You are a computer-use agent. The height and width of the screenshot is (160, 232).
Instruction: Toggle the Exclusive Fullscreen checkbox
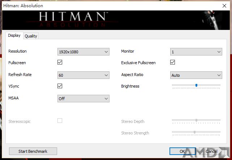pyautogui.click(x=172, y=62)
